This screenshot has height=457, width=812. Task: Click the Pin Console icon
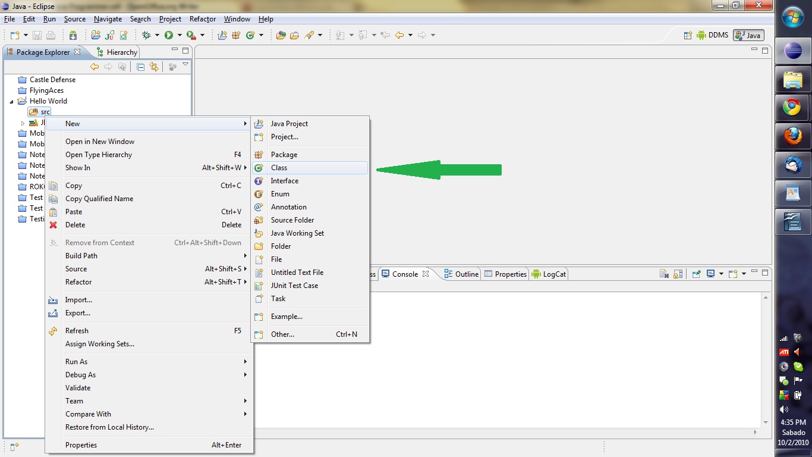pyautogui.click(x=696, y=274)
